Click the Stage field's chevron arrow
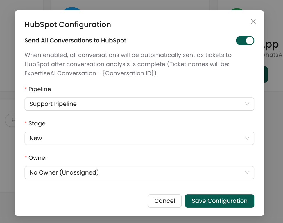 pyautogui.click(x=247, y=138)
